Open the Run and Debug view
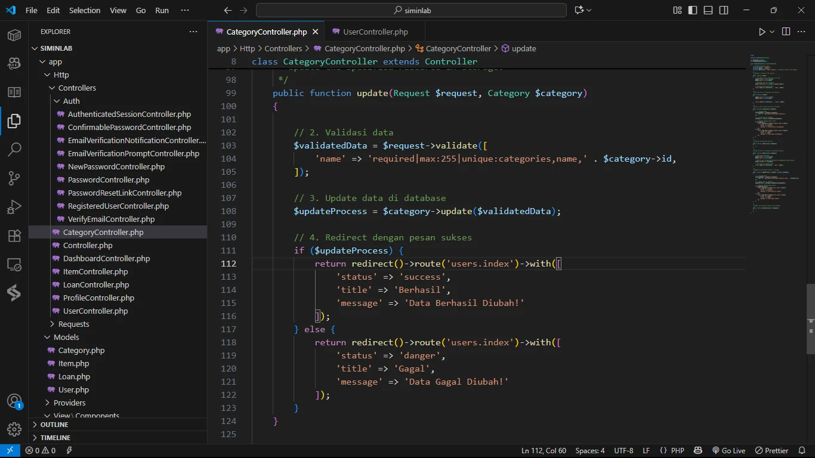Screen dimensions: 815x458 pos(14,207)
